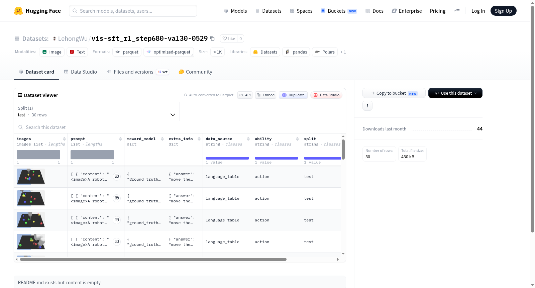The image size is (535, 288).
Task: Open the fourth row robot image thumbnail
Action: (x=31, y=242)
